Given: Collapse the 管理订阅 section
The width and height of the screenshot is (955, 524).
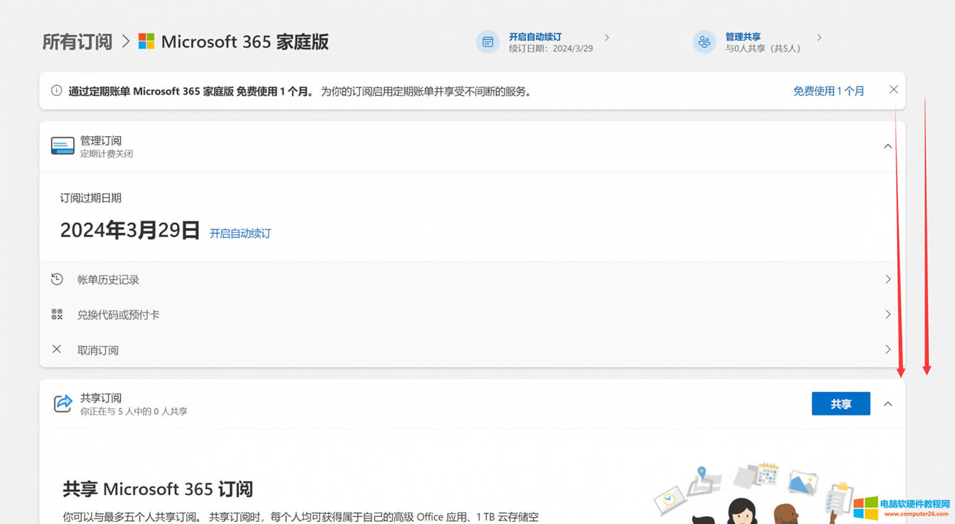Looking at the screenshot, I should 887,146.
